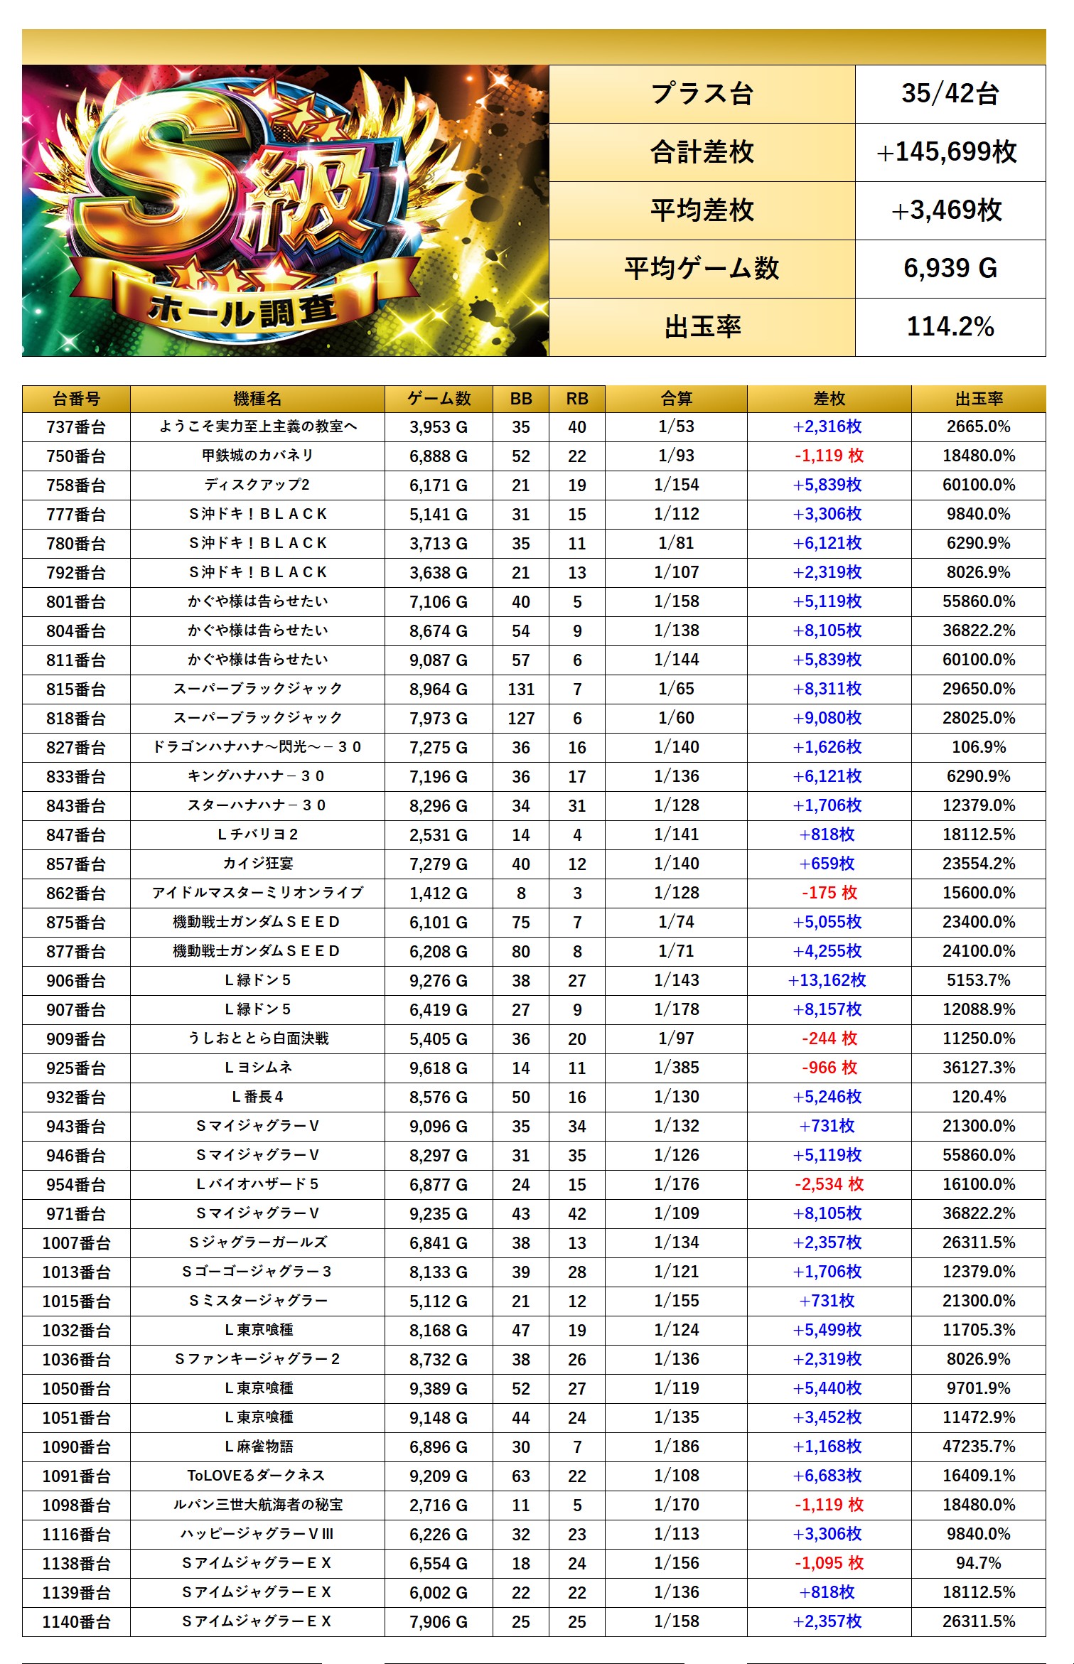Select the Ｓミスタージャグラー machine name
The image size is (1074, 1664).
pos(257,1301)
